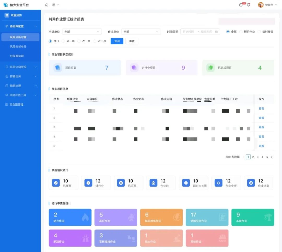Click the 作业中断 icon
Image resolution: width=282 pixels, height=252 pixels.
[x=218, y=183]
